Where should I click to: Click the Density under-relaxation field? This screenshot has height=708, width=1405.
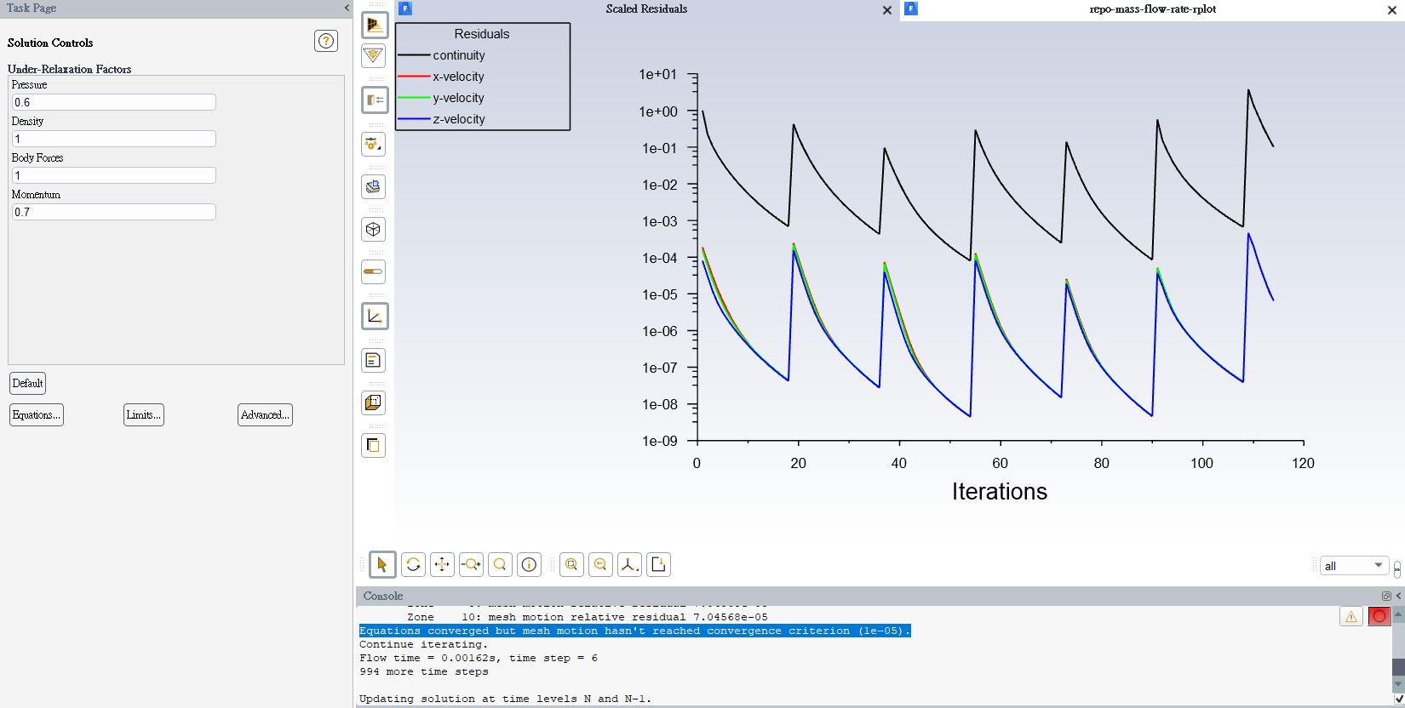pyautogui.click(x=114, y=139)
